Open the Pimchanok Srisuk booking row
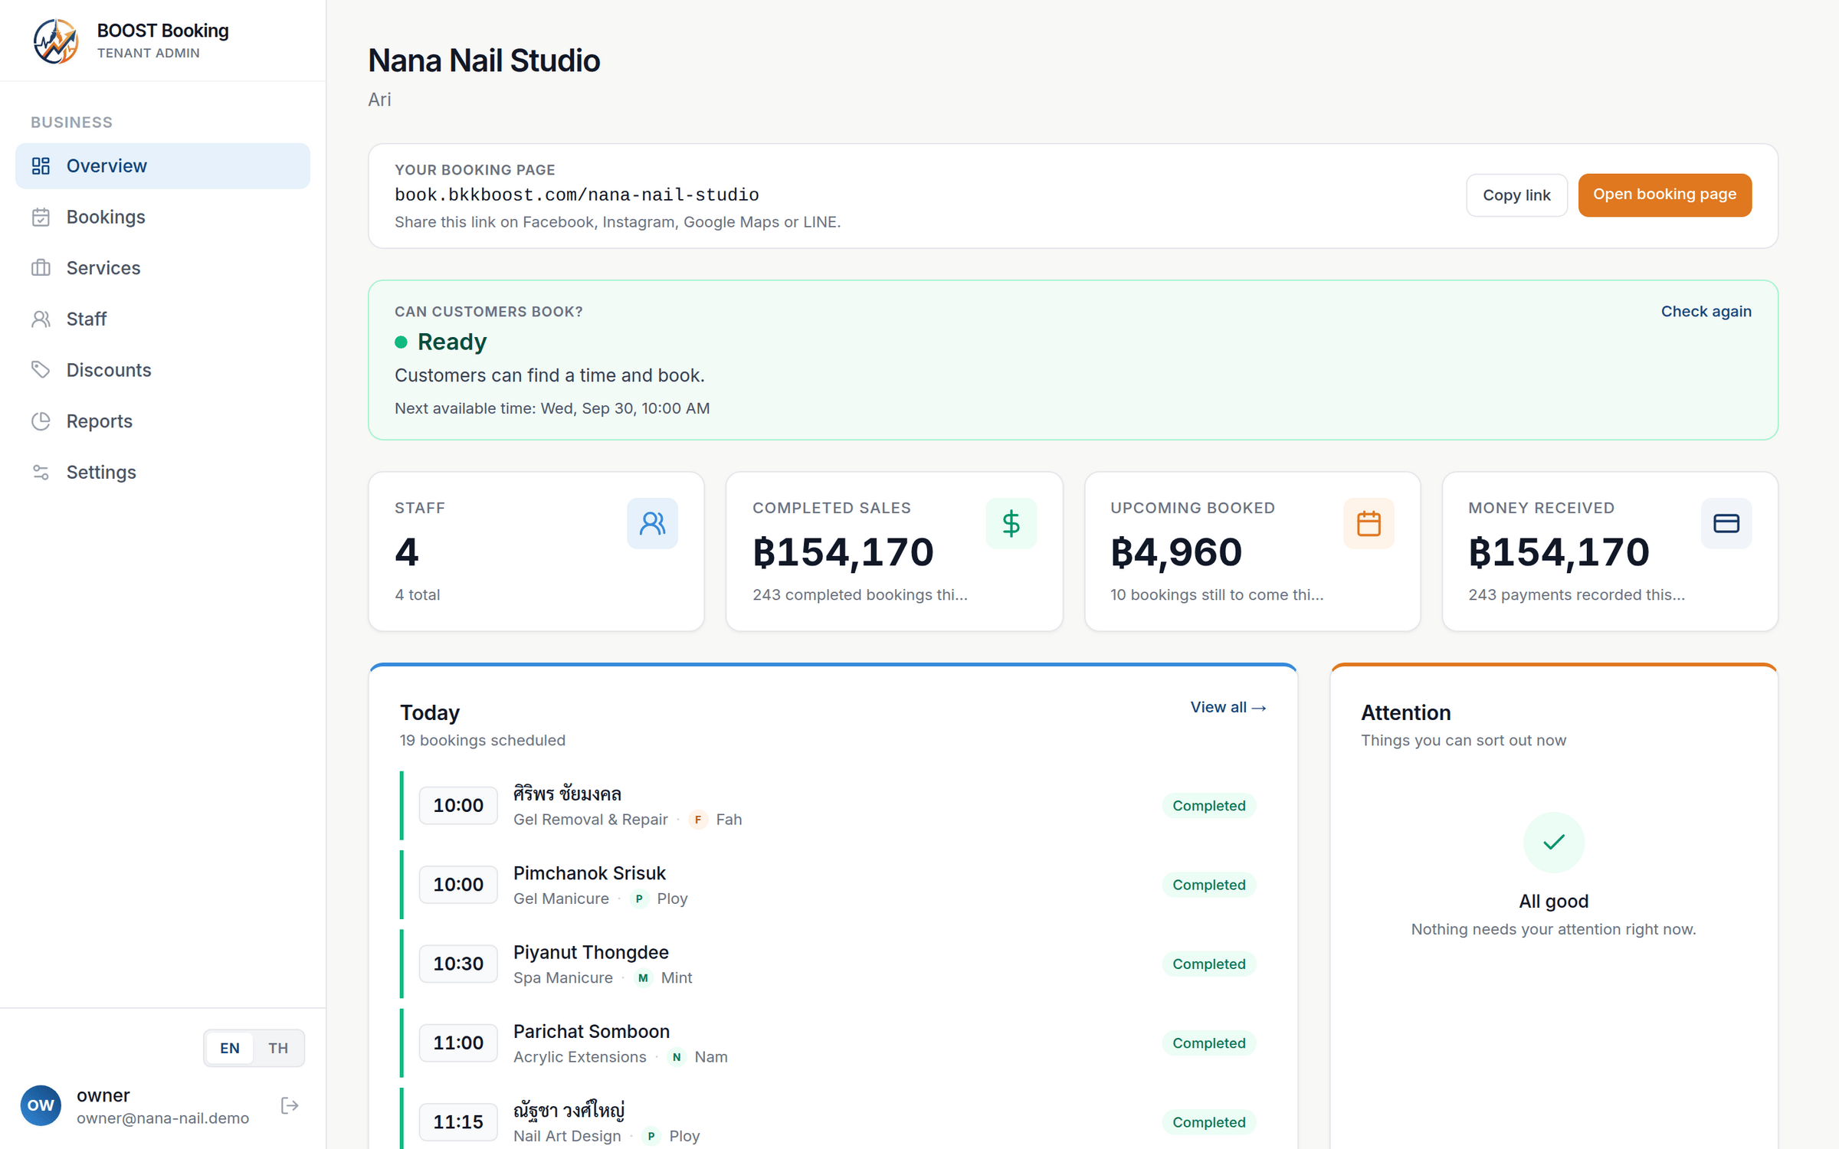This screenshot has height=1149, width=1839. 832,885
